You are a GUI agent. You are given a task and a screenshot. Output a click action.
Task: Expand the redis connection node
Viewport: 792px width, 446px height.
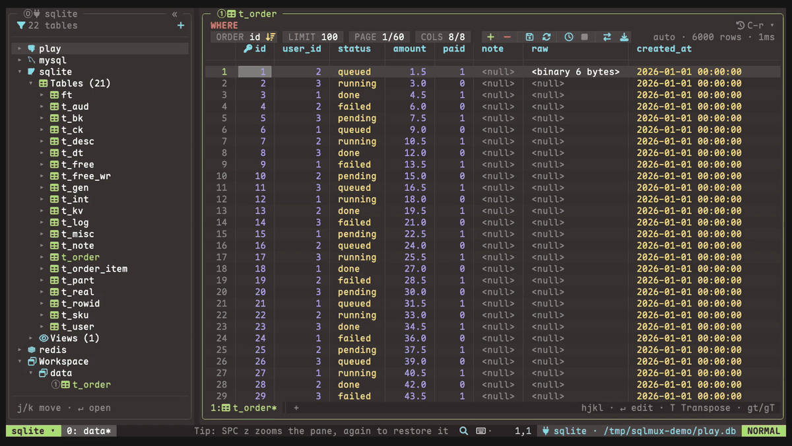[x=20, y=350]
